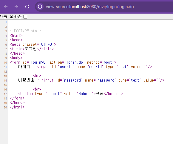
Task: Click the view-source URL in the address bar
Action: click(x=90, y=7)
